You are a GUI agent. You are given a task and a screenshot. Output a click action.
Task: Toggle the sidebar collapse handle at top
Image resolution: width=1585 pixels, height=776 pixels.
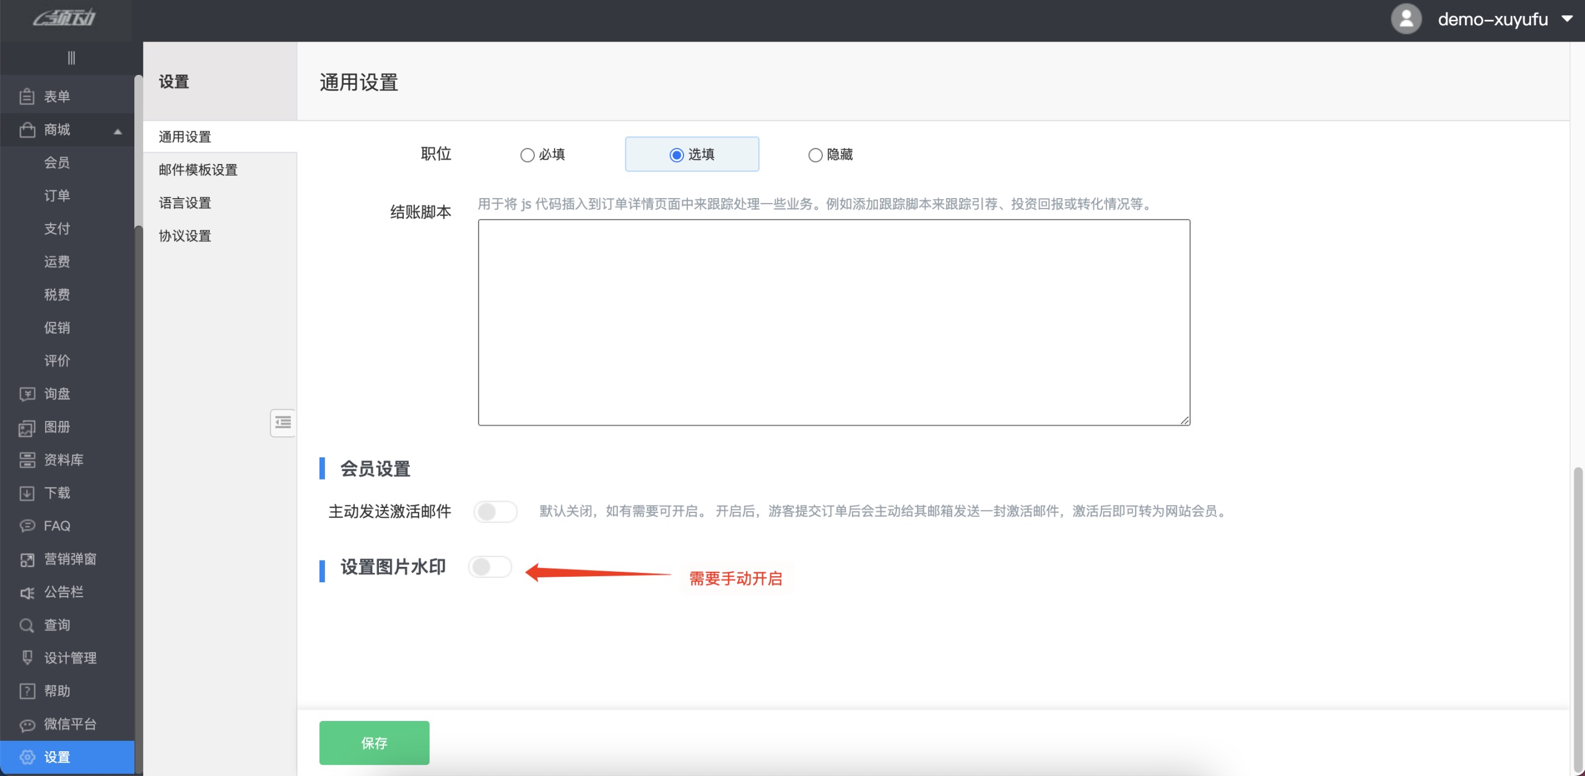point(71,58)
